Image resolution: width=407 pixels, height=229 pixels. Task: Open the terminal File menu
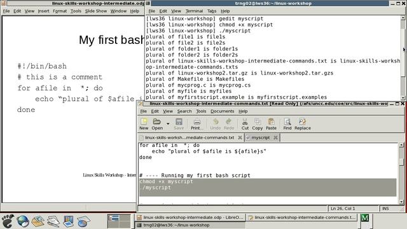point(151,11)
